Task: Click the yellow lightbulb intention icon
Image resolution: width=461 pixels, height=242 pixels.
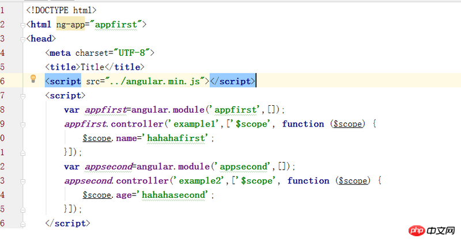Action: 33,79
